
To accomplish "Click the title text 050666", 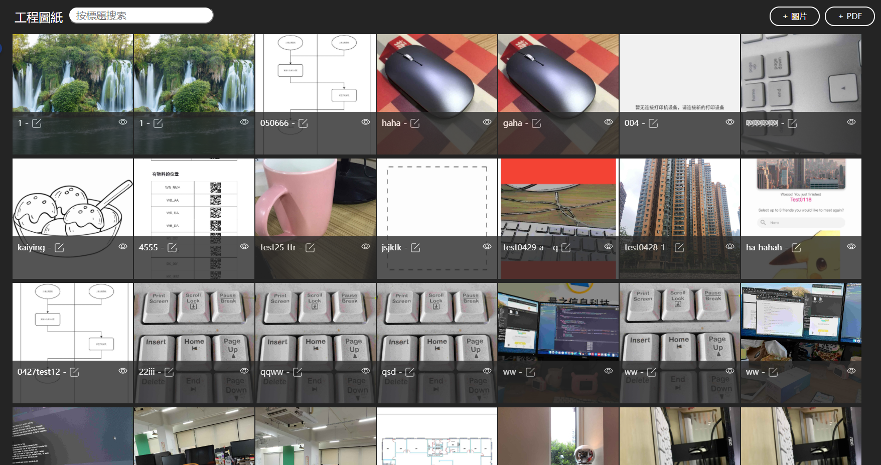I will (274, 123).
